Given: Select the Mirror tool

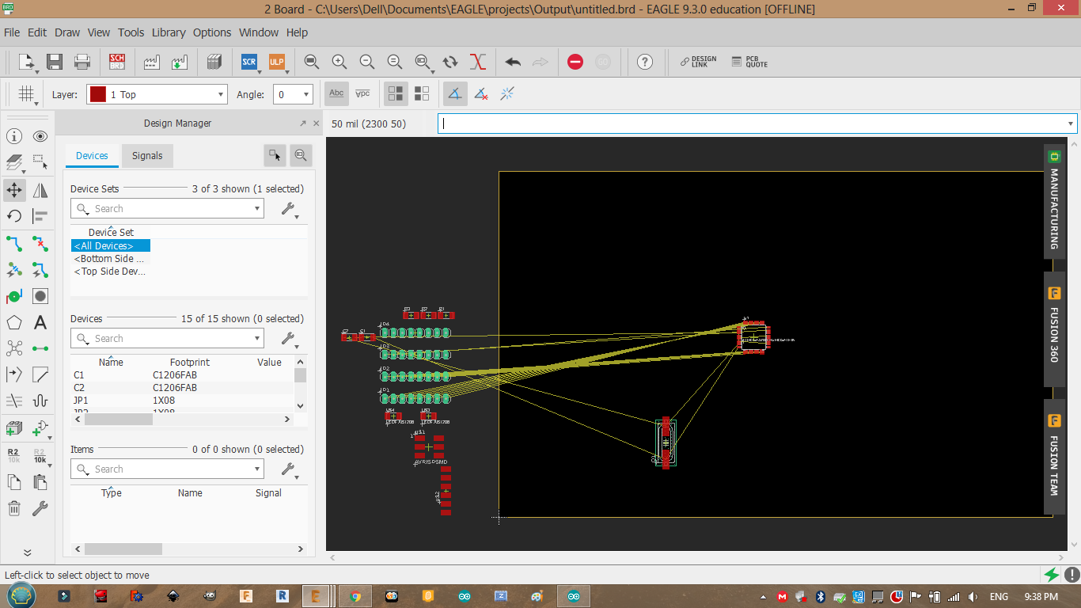Looking at the screenshot, I should 40,190.
